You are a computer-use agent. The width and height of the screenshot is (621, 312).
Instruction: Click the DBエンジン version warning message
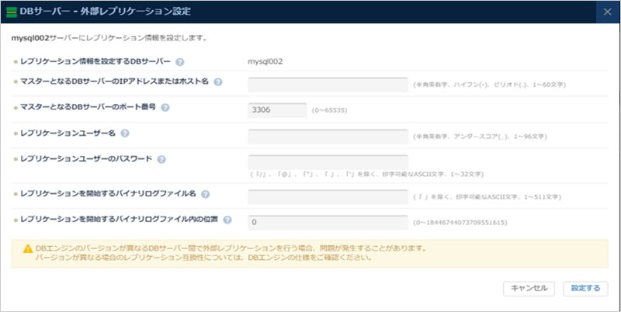click(231, 253)
